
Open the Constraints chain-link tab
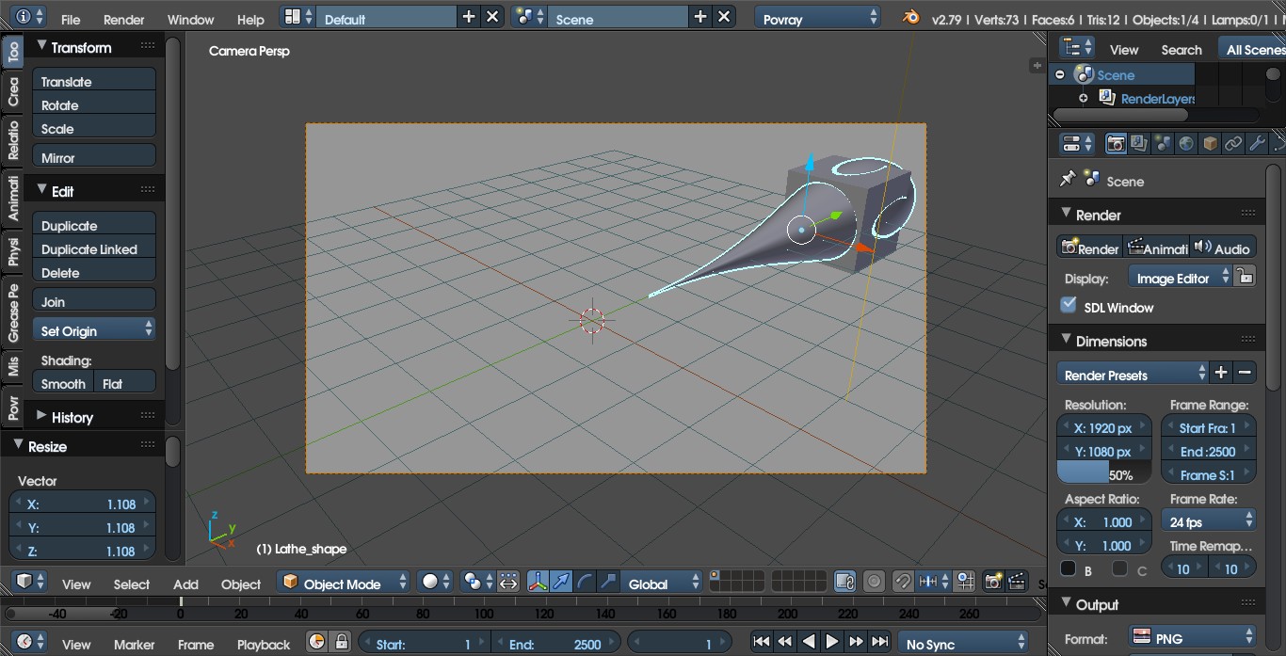pyautogui.click(x=1233, y=144)
